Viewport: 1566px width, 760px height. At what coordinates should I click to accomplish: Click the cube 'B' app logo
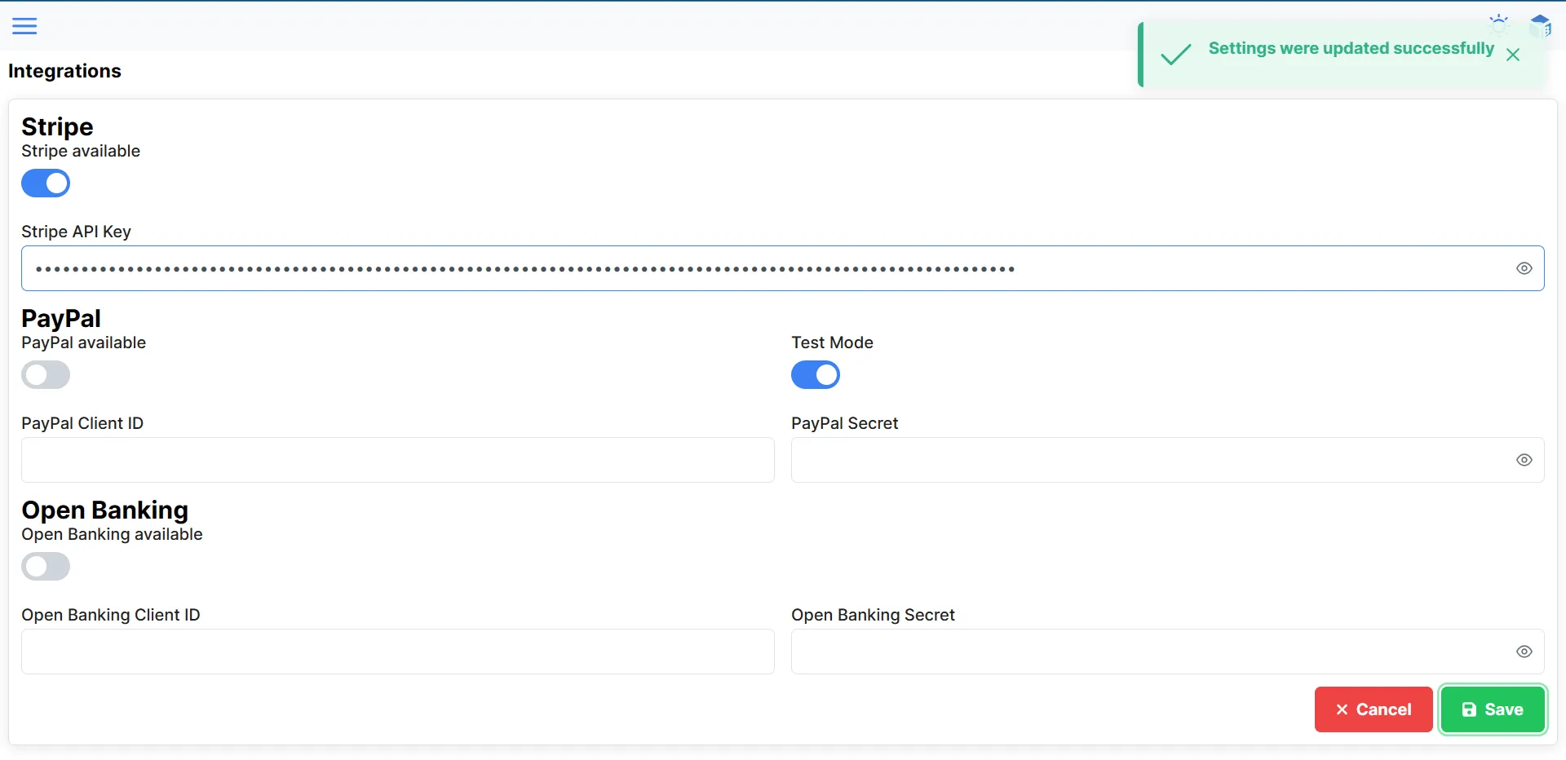1542,24
